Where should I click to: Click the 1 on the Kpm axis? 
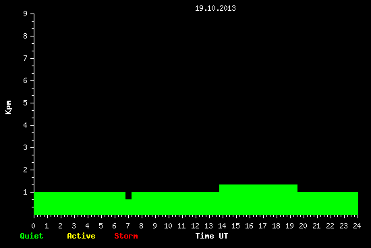coord(26,192)
